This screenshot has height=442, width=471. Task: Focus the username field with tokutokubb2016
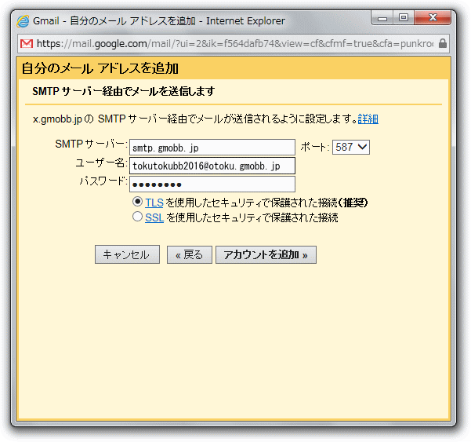(212, 166)
